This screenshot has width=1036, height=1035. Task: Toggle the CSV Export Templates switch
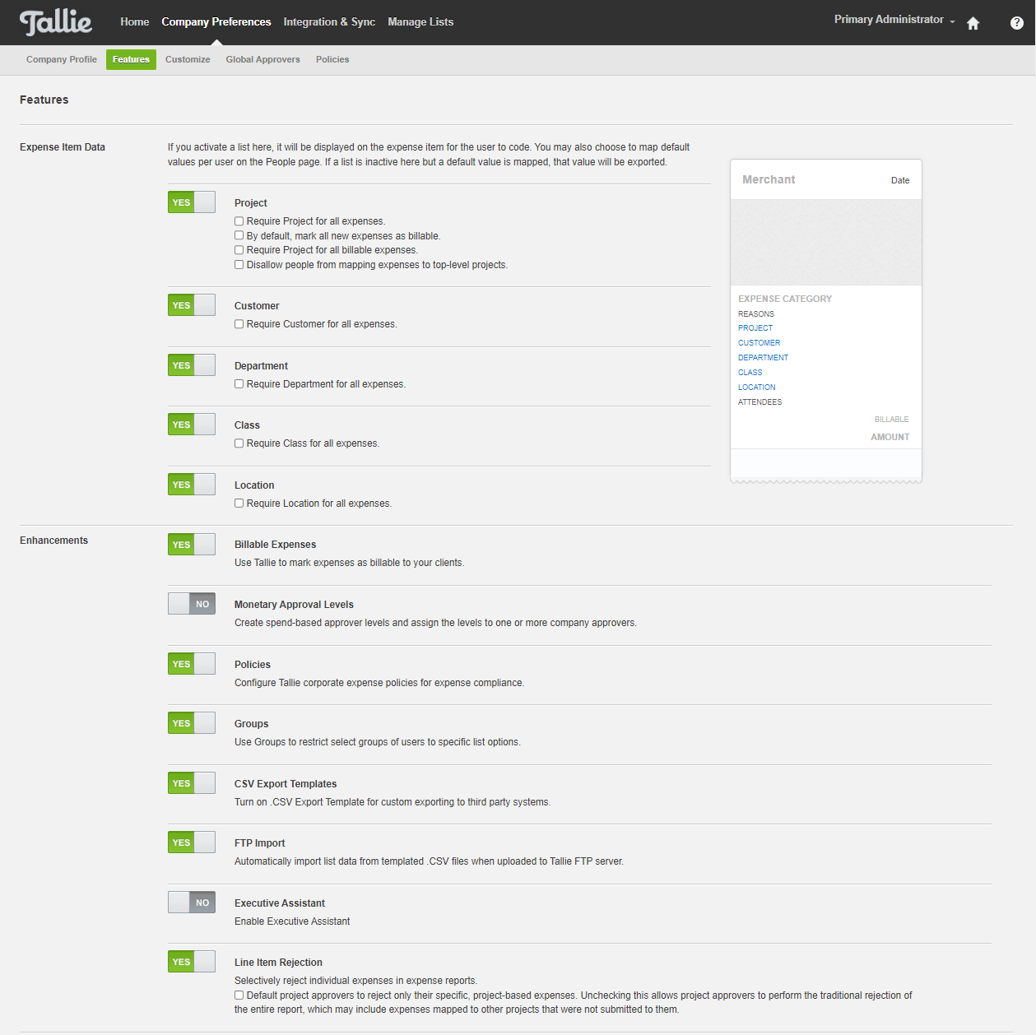click(192, 783)
